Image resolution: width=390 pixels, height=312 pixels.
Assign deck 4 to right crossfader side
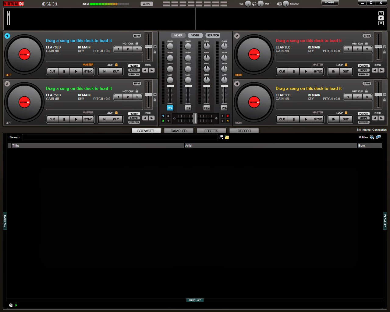pos(228,121)
